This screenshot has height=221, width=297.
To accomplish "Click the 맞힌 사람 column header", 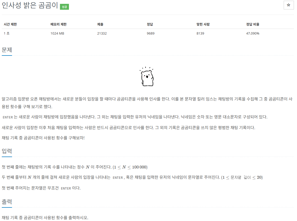I will [203, 24].
